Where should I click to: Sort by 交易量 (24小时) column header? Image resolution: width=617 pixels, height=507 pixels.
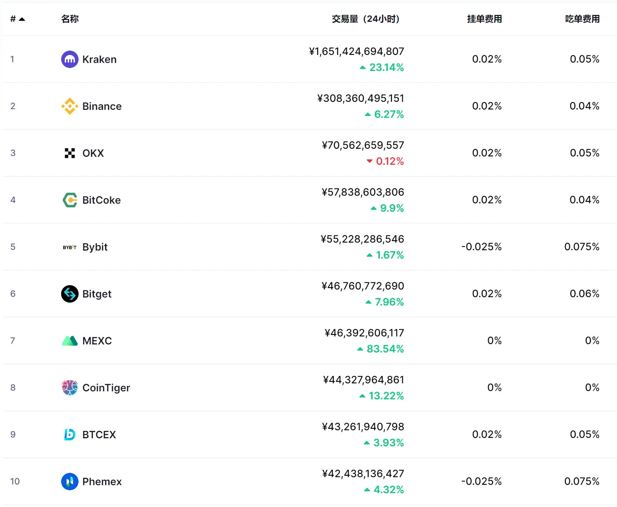click(366, 19)
